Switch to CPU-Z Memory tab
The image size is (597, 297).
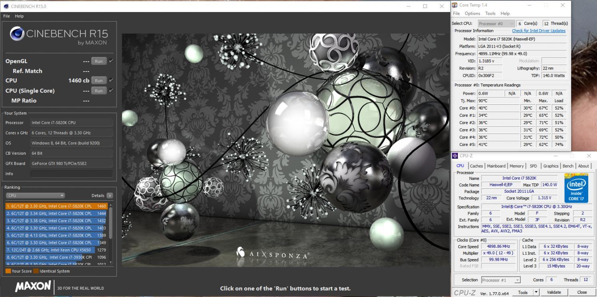517,166
